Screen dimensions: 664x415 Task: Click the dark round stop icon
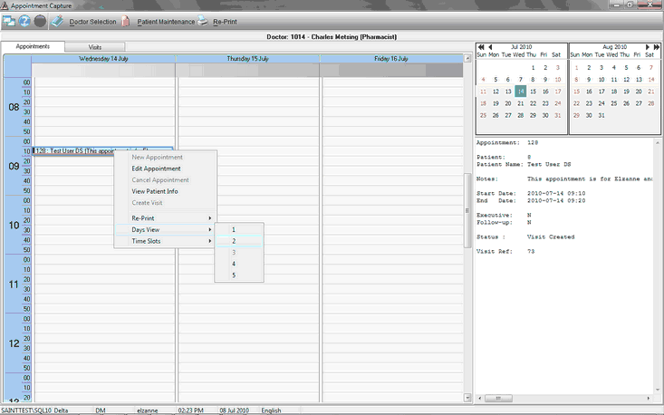(40, 21)
